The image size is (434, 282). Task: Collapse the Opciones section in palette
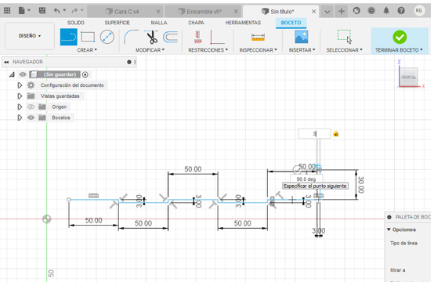[x=389, y=230]
